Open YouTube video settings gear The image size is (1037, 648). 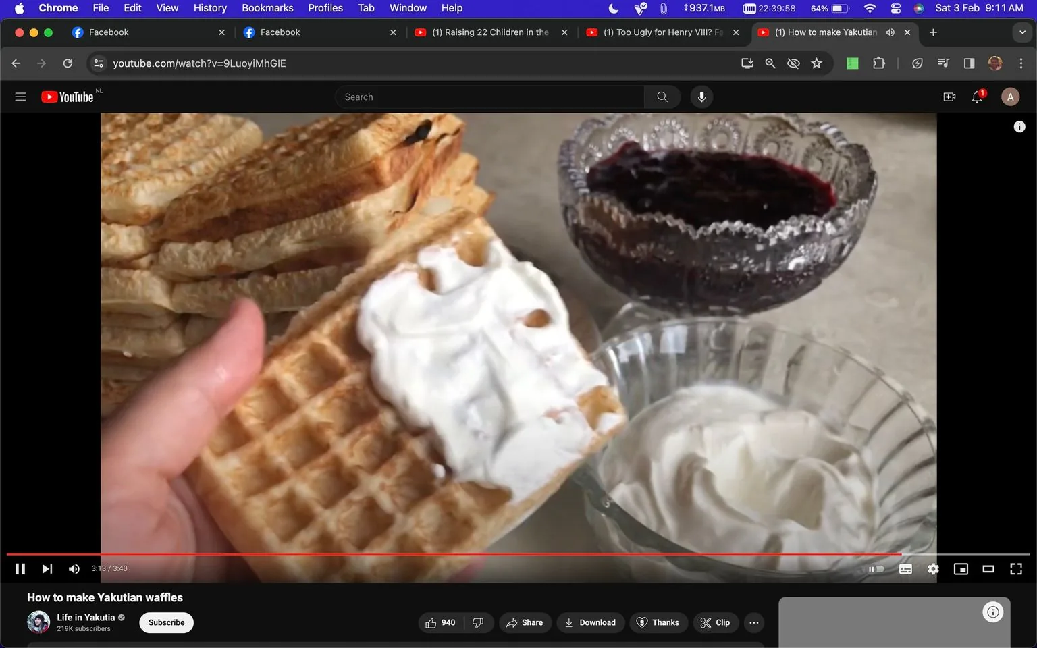click(x=933, y=568)
